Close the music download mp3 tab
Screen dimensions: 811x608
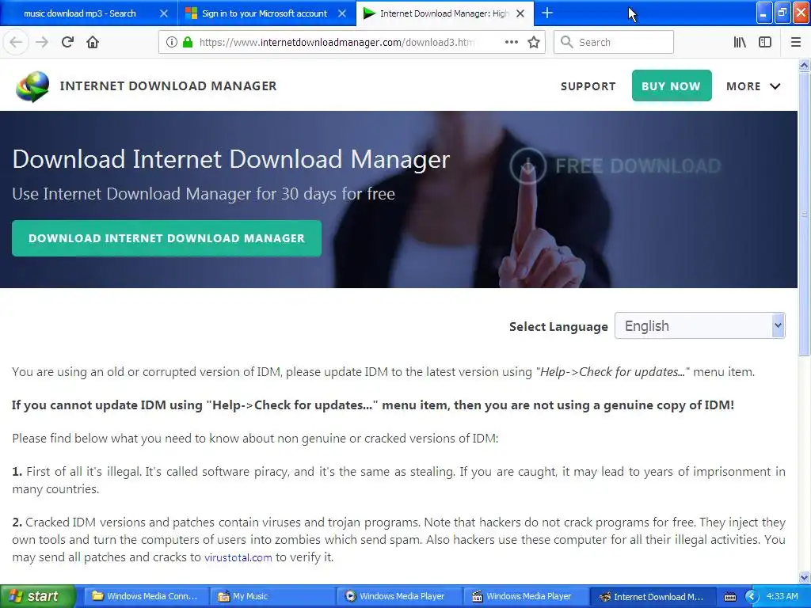coord(163,13)
